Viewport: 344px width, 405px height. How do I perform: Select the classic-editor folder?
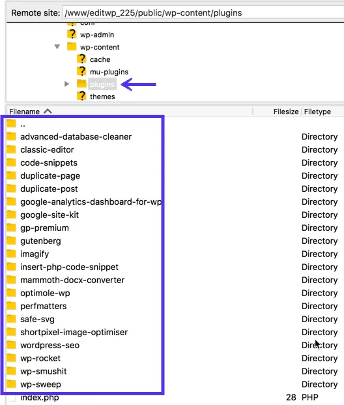47,150
